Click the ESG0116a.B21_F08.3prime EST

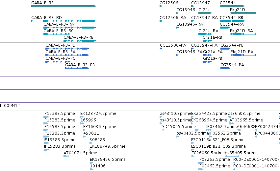[x=192, y=143]
